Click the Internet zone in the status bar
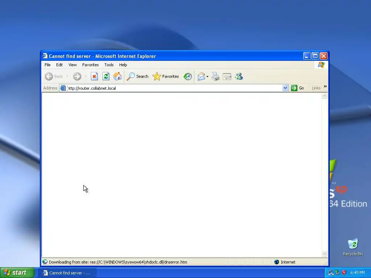 pos(285,262)
